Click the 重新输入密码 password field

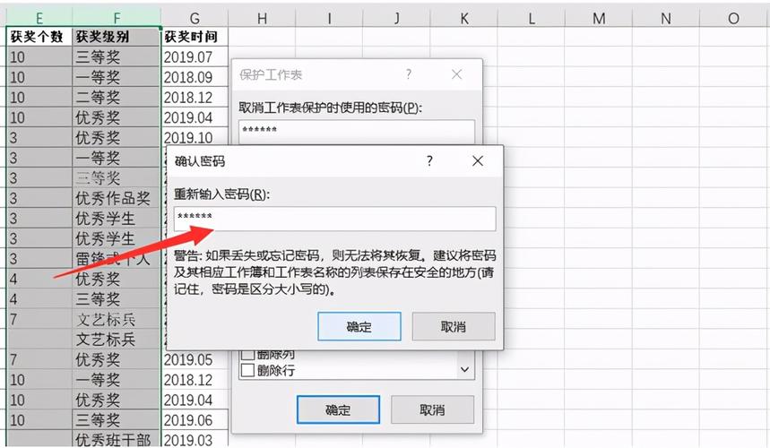[x=334, y=219]
